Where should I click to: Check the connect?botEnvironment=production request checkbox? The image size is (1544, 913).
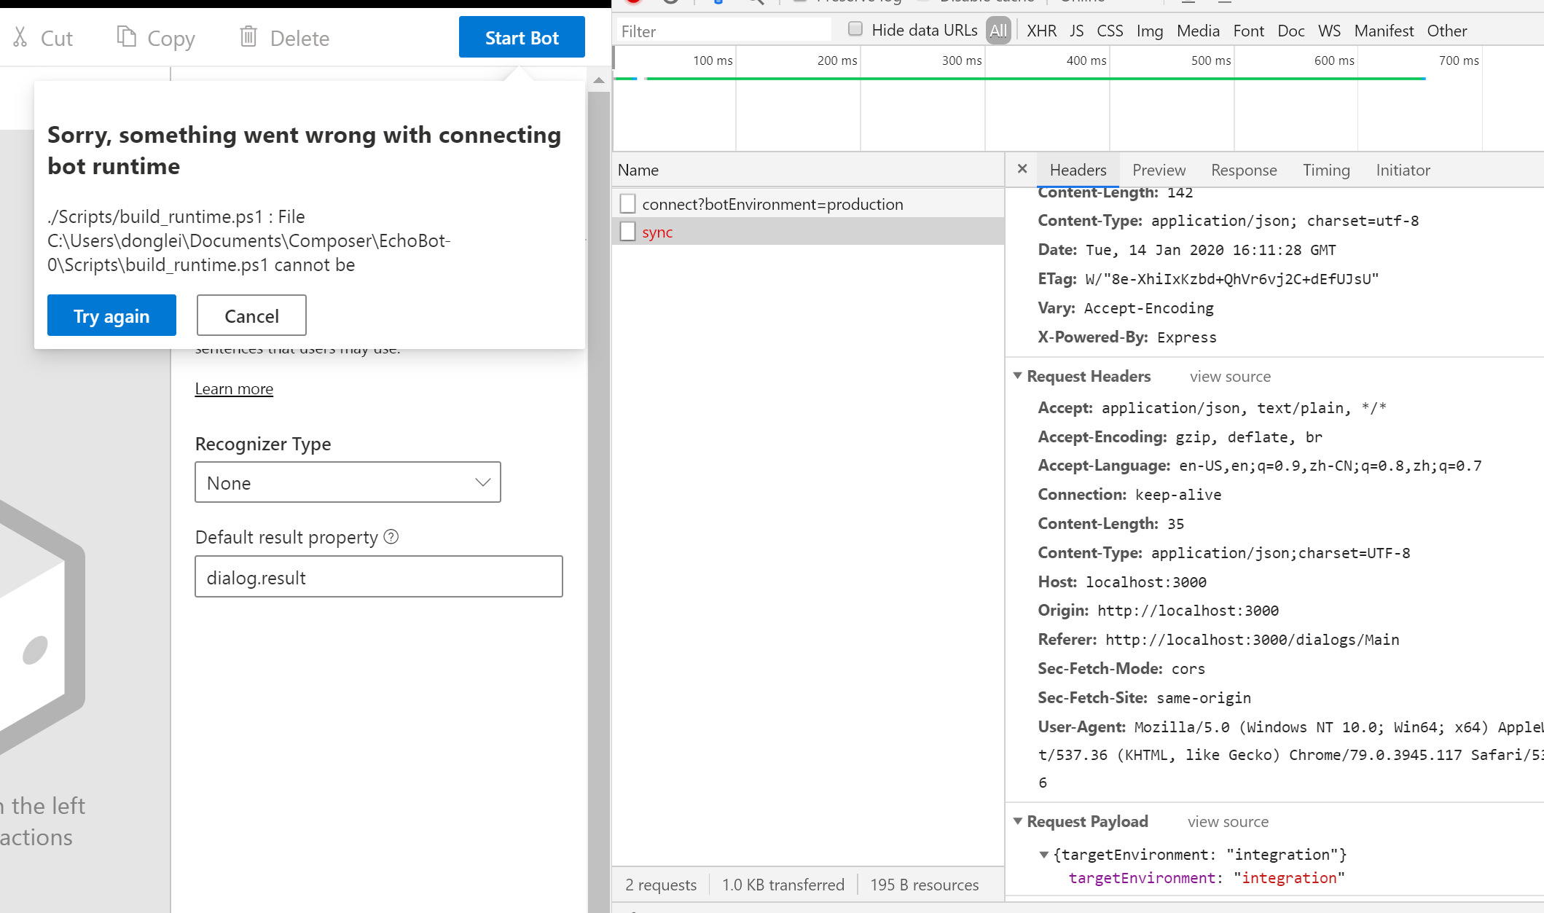point(627,204)
